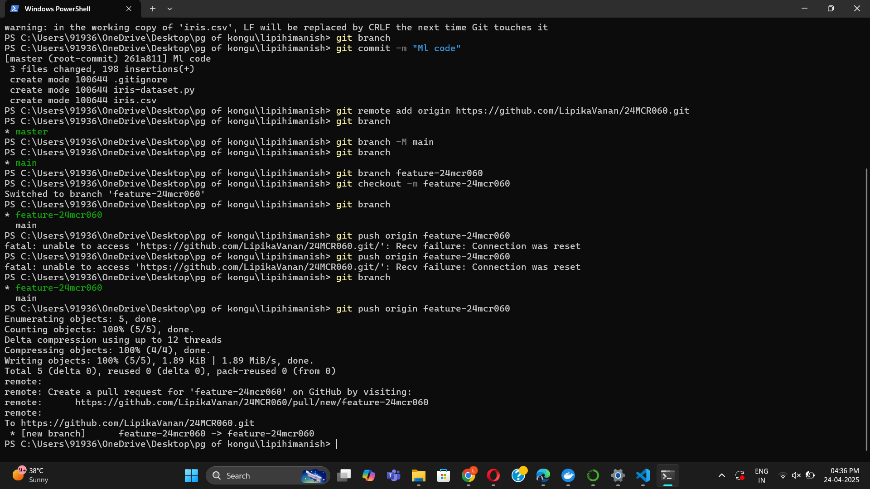Open the Get Help app icon
This screenshot has height=489, width=870.
click(x=518, y=475)
